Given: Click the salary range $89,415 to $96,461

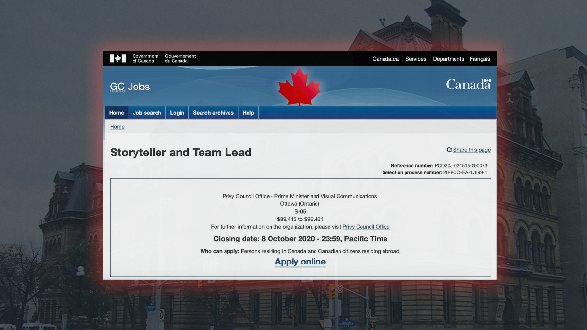Looking at the screenshot, I should 300,219.
